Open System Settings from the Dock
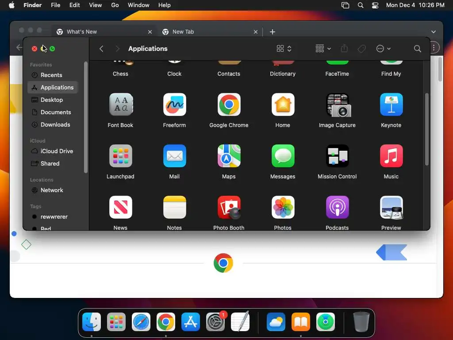Viewport: 453px width, 340px height. coord(215,322)
